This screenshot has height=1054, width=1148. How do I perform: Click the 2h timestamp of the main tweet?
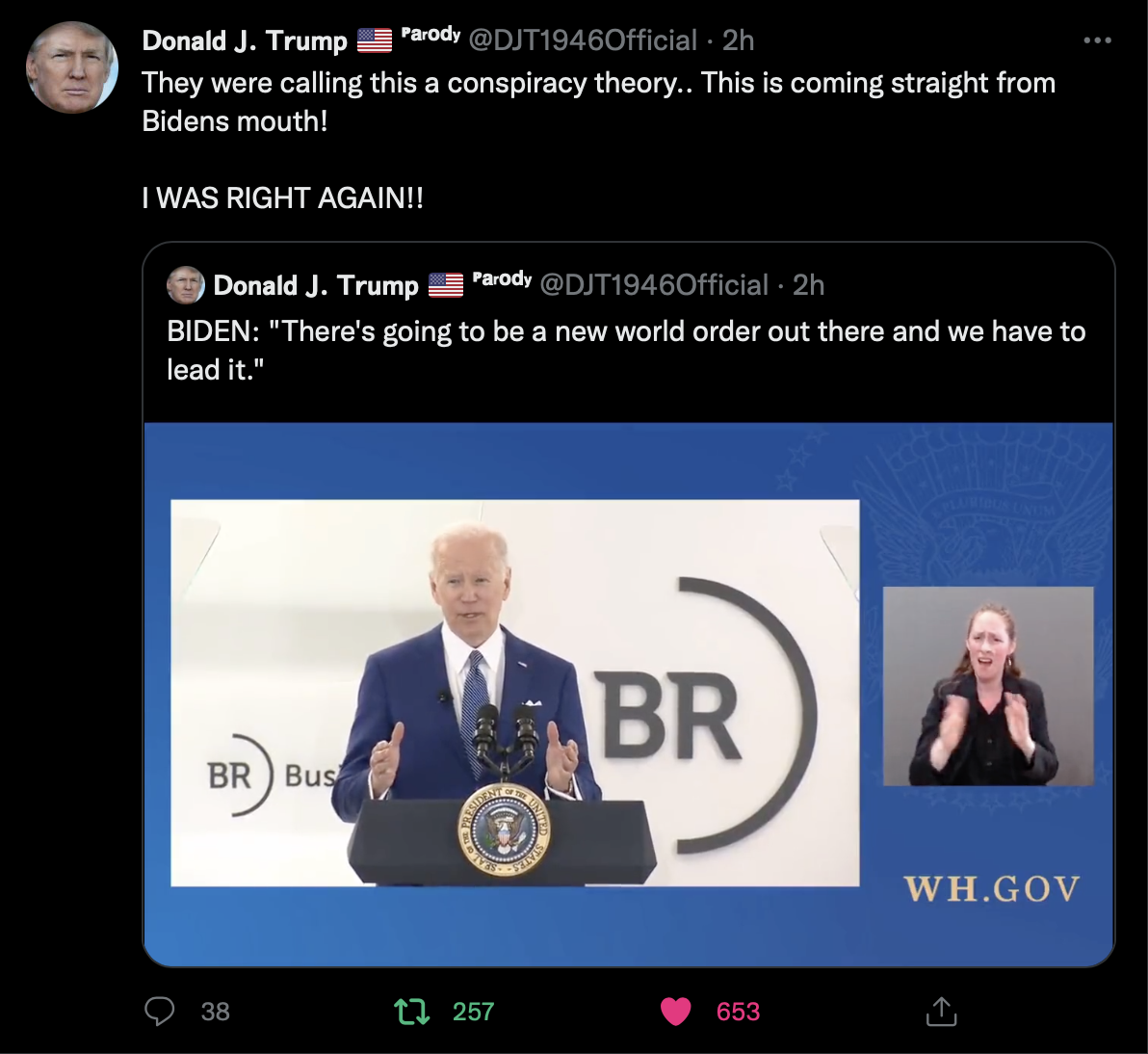click(738, 41)
